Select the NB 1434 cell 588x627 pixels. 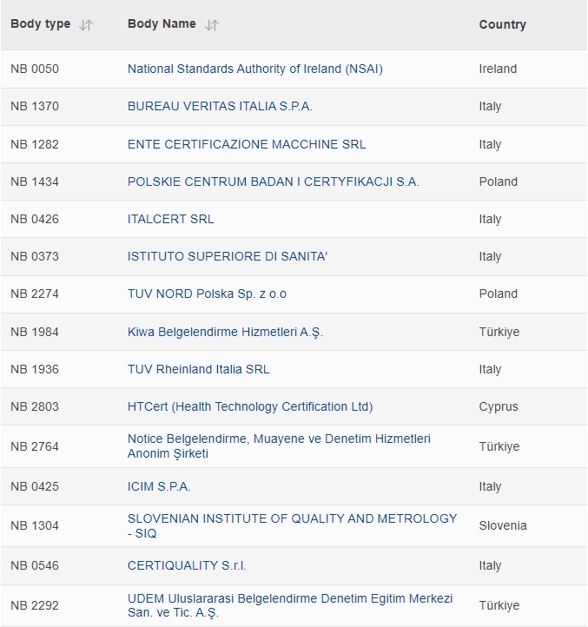coord(35,182)
